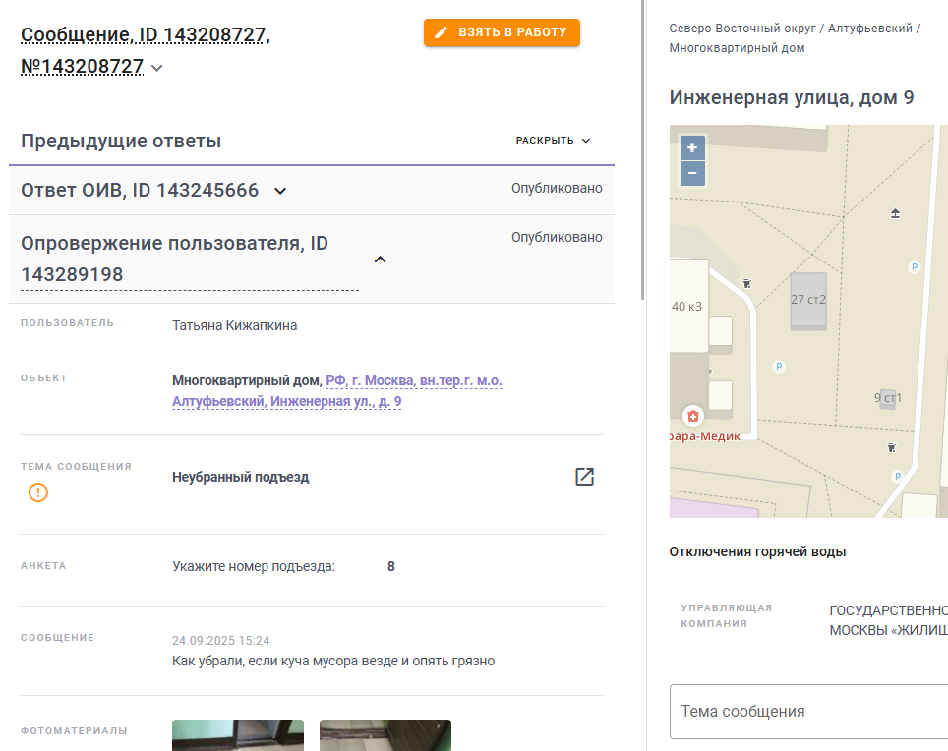Click the topic text 'Неубранный подъезд'
This screenshot has height=751, width=948.
[x=241, y=477]
